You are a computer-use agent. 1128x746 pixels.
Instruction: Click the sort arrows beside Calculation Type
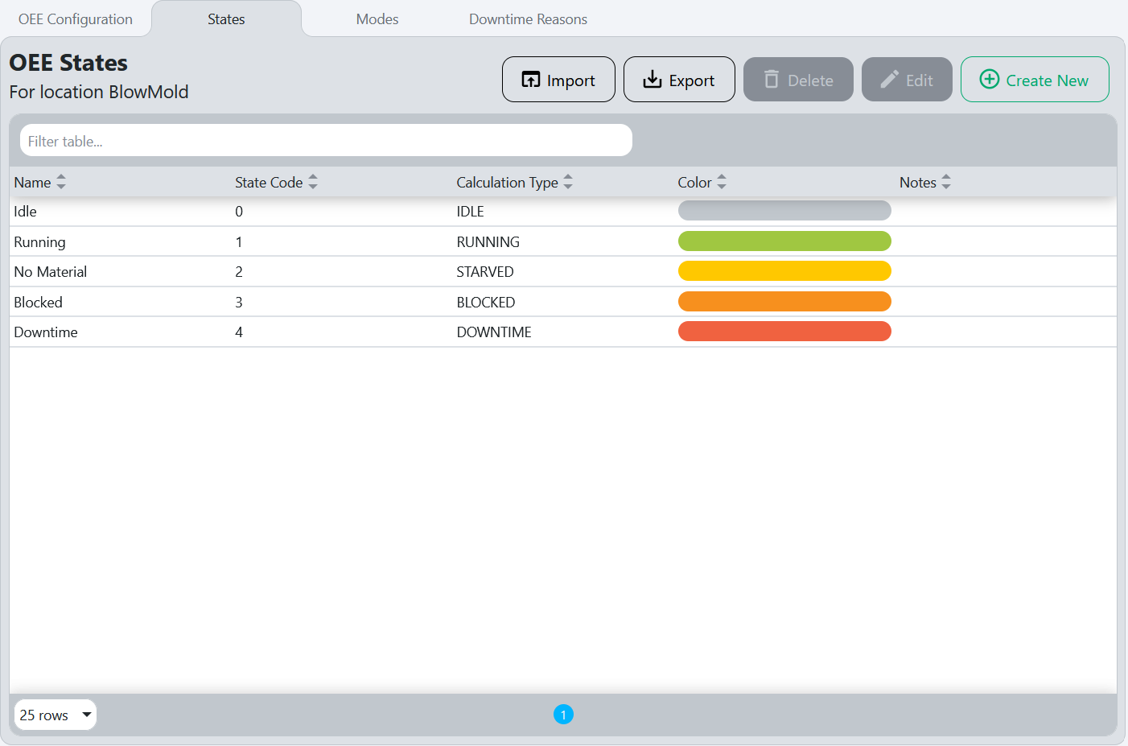click(x=569, y=182)
